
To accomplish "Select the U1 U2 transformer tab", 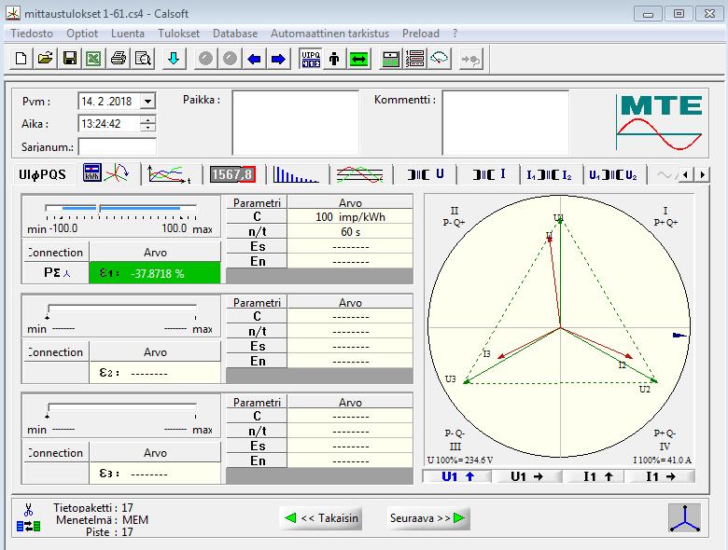I will (x=613, y=175).
